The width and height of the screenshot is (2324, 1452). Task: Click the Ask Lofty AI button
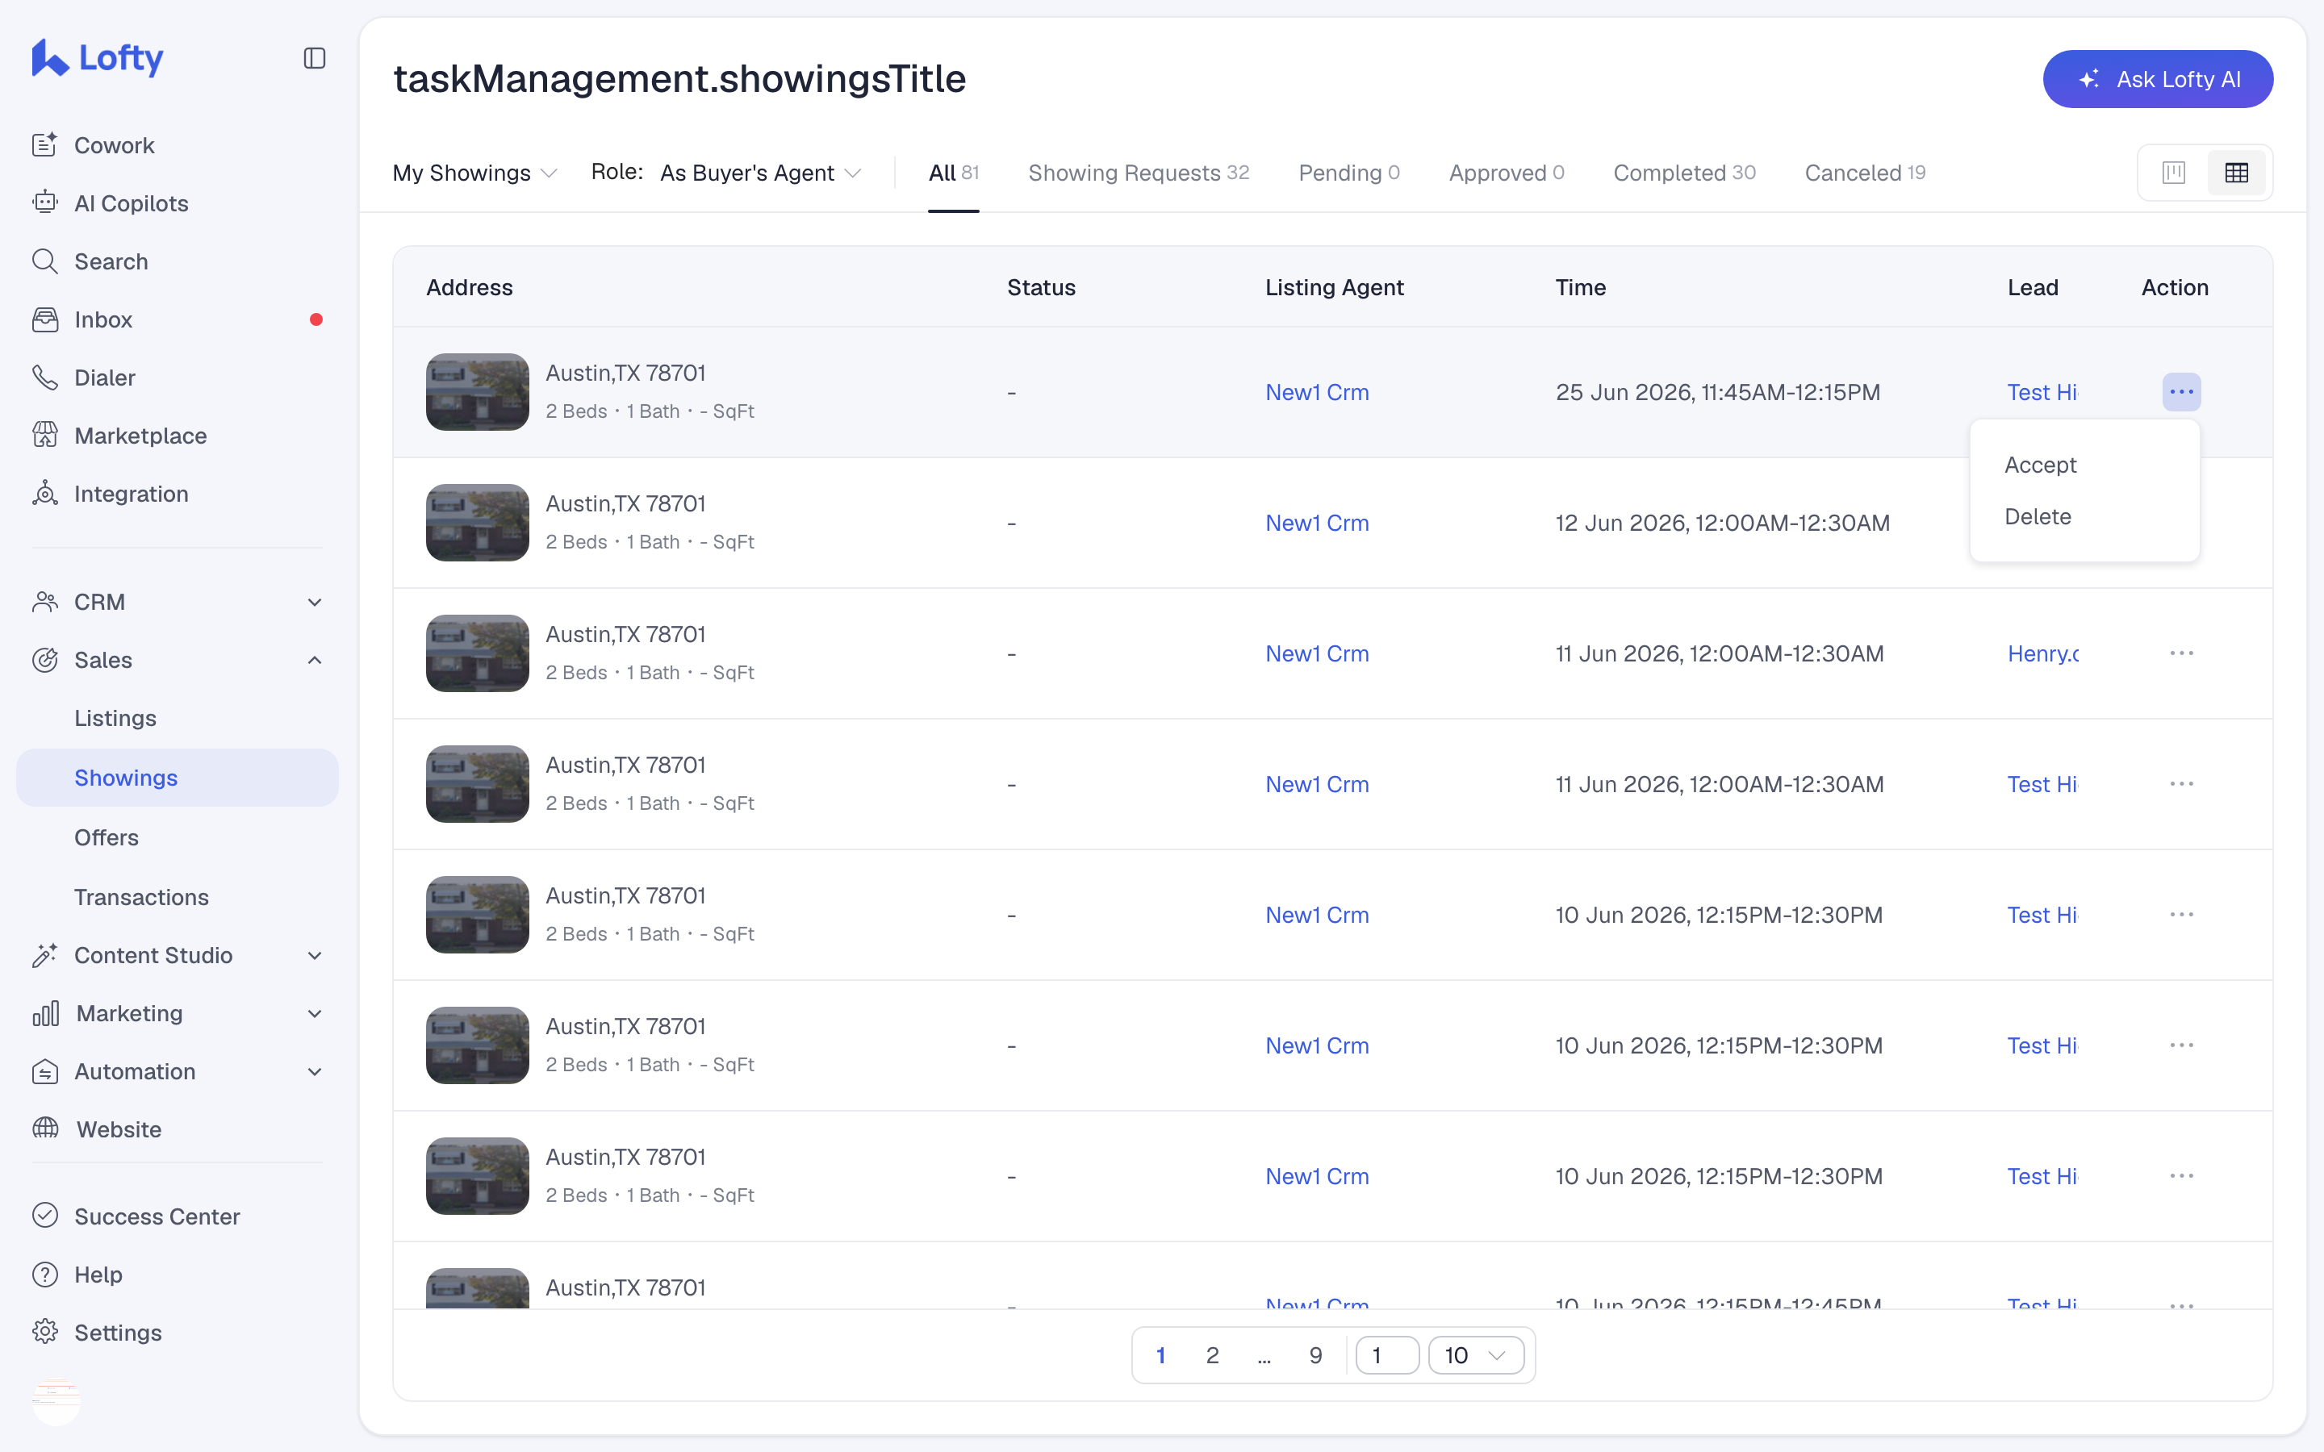tap(2157, 79)
